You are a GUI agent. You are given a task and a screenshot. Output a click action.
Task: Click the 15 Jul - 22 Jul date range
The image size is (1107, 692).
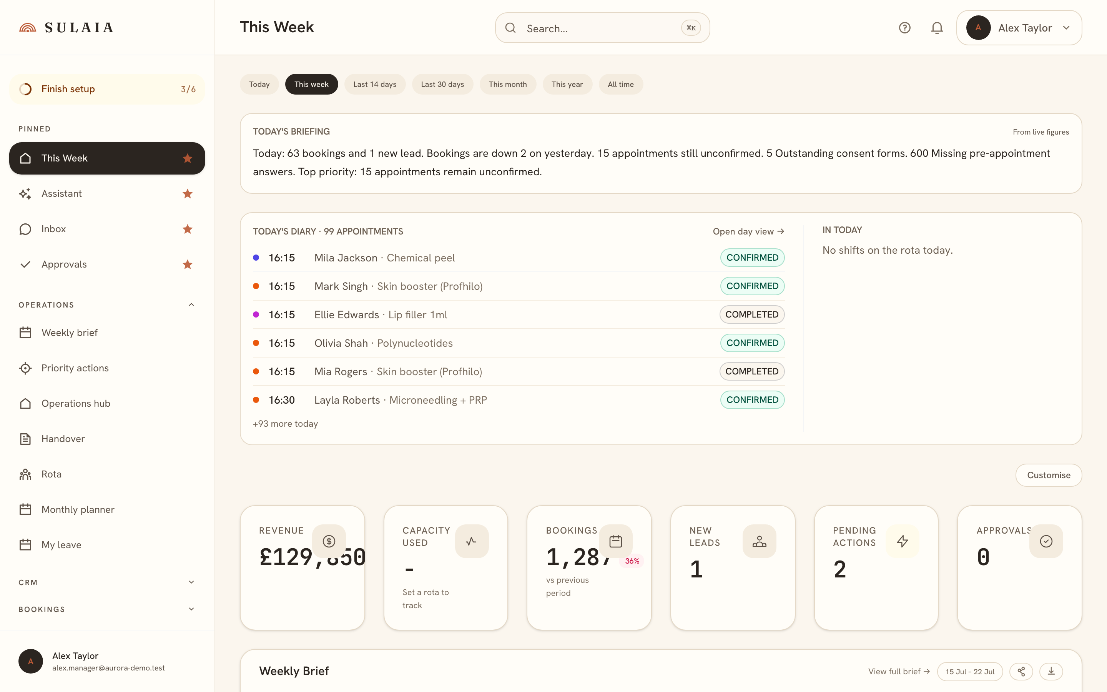(970, 671)
